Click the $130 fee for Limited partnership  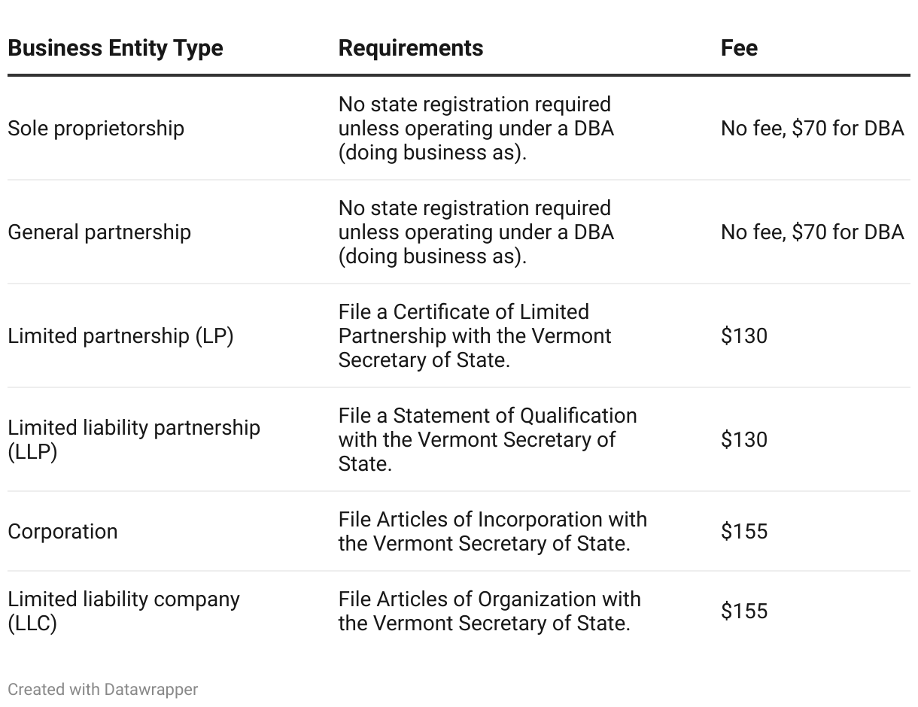point(744,335)
